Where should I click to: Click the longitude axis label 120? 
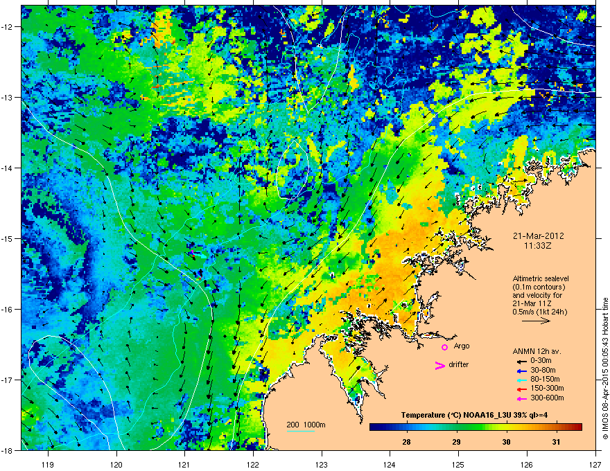tap(116, 464)
